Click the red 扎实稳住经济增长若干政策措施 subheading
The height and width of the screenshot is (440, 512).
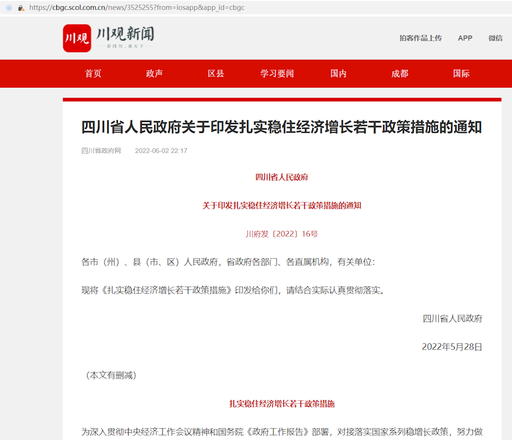tap(282, 404)
